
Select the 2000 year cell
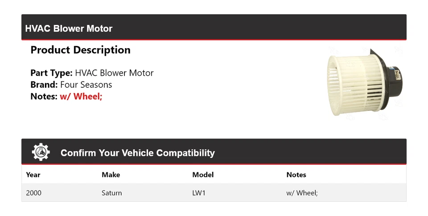coord(34,193)
